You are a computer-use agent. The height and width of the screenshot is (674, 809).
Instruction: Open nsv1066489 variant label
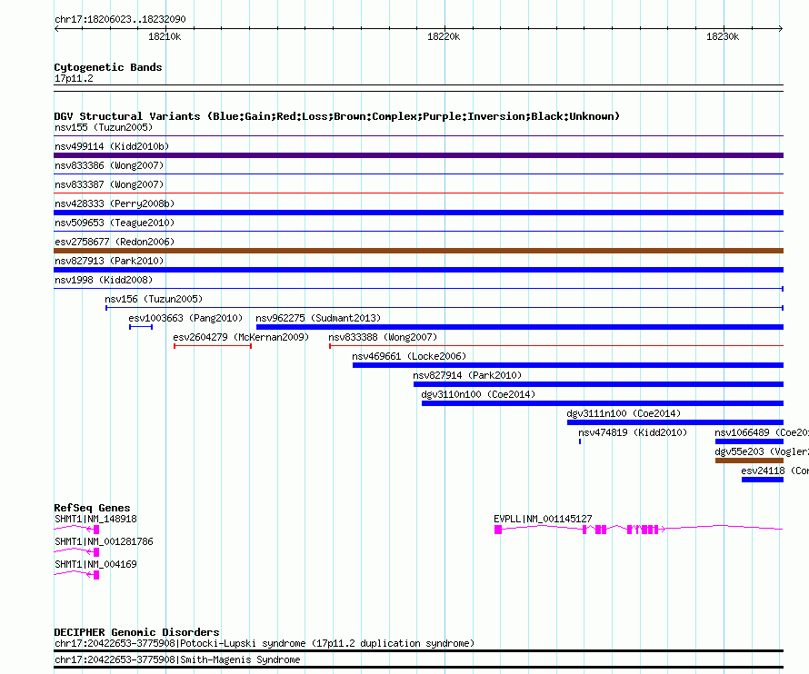pyautogui.click(x=762, y=432)
